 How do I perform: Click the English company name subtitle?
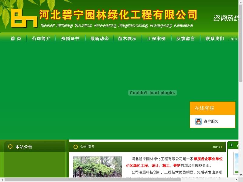click(117, 25)
